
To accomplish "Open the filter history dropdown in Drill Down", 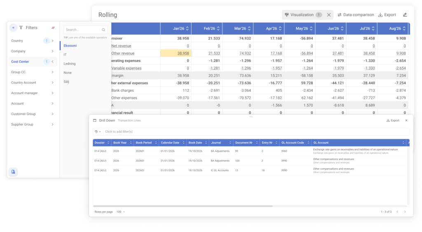I will coord(98,131).
